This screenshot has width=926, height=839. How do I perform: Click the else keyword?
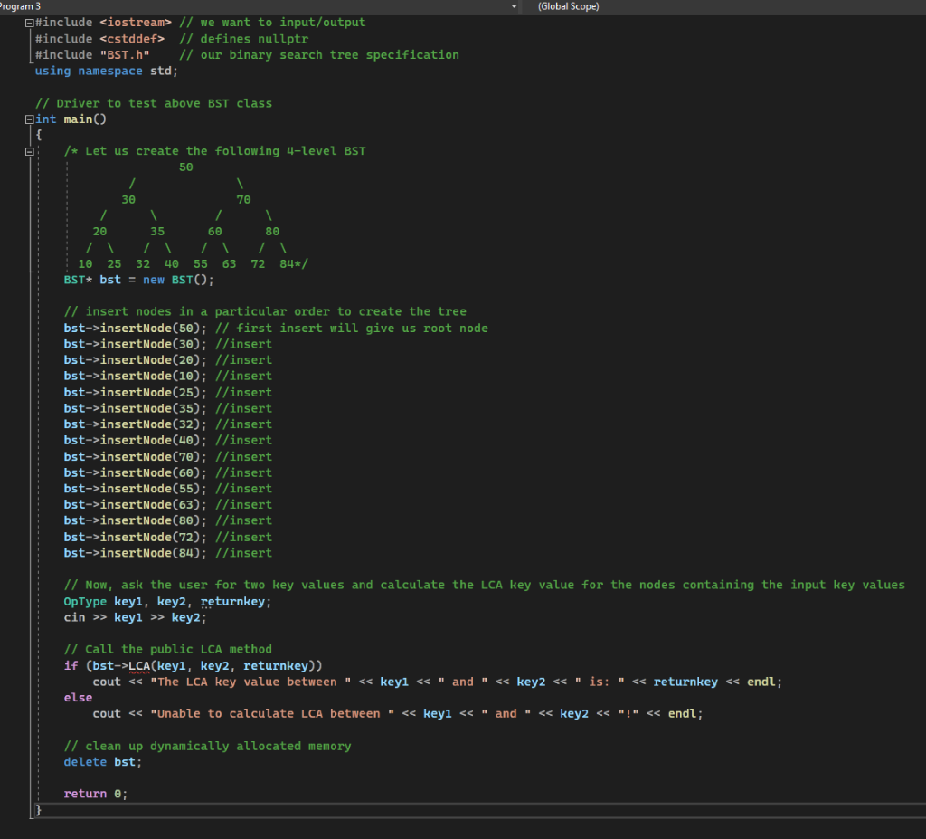pos(79,698)
